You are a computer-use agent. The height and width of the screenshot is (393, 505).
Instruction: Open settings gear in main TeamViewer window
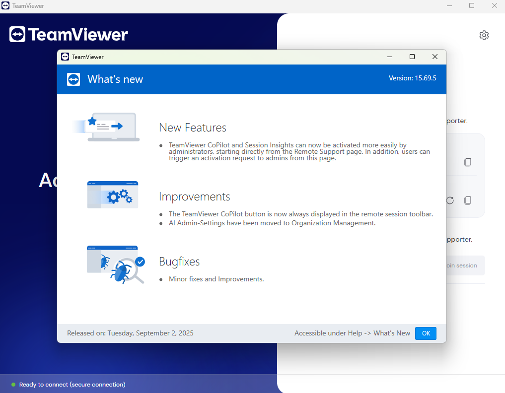pos(484,35)
